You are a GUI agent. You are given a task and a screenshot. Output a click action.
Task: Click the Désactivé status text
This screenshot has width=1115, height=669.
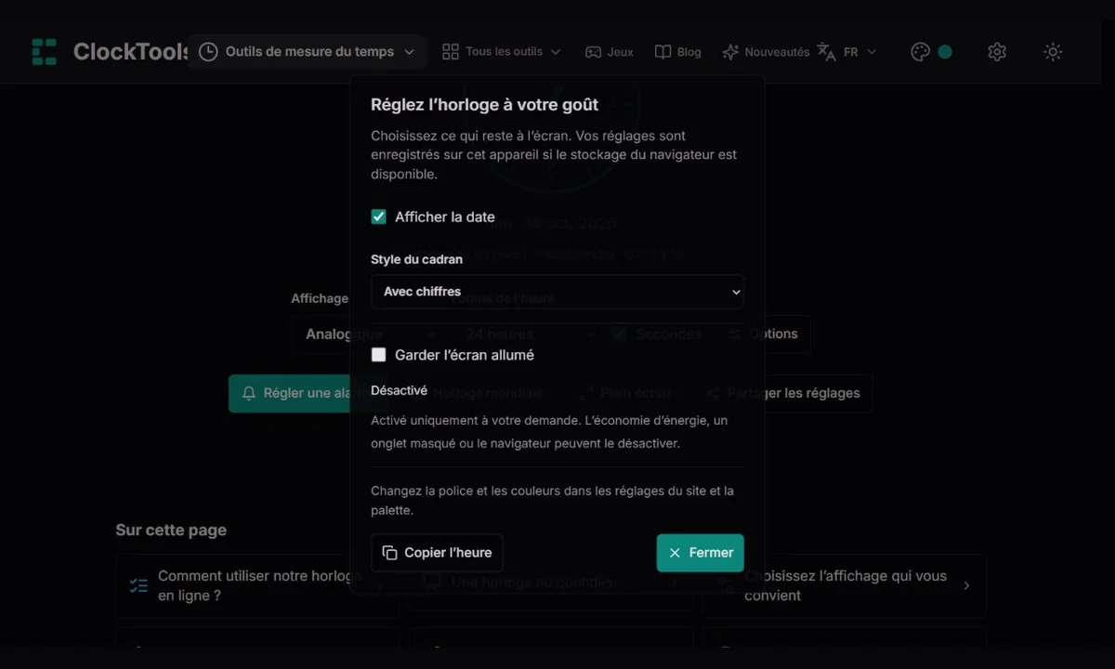click(x=399, y=391)
